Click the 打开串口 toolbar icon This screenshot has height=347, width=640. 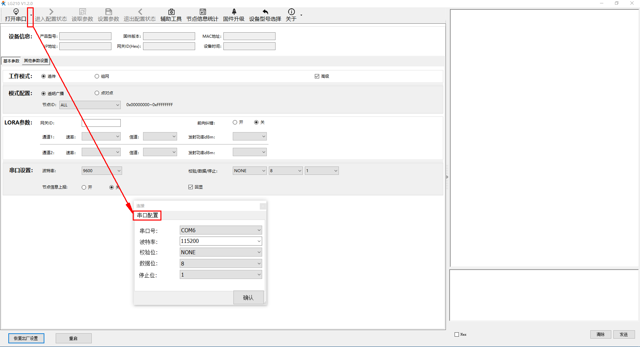(x=16, y=12)
